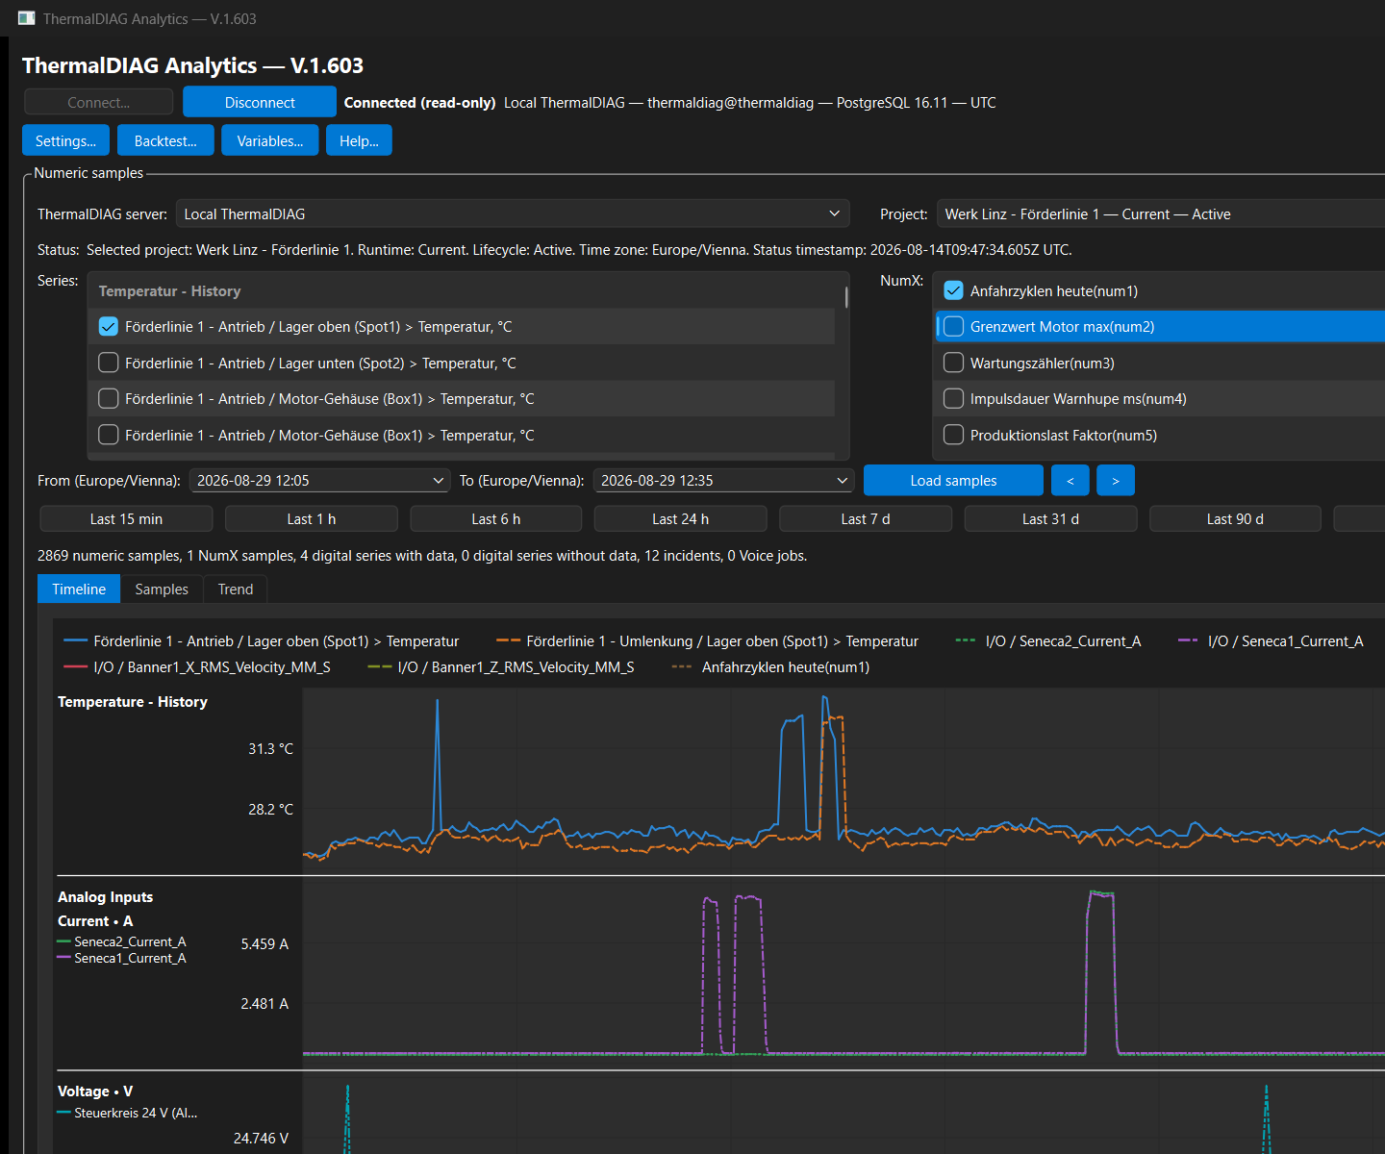Click the Steuerkreis 24 V voltage legend item

tap(128, 1113)
